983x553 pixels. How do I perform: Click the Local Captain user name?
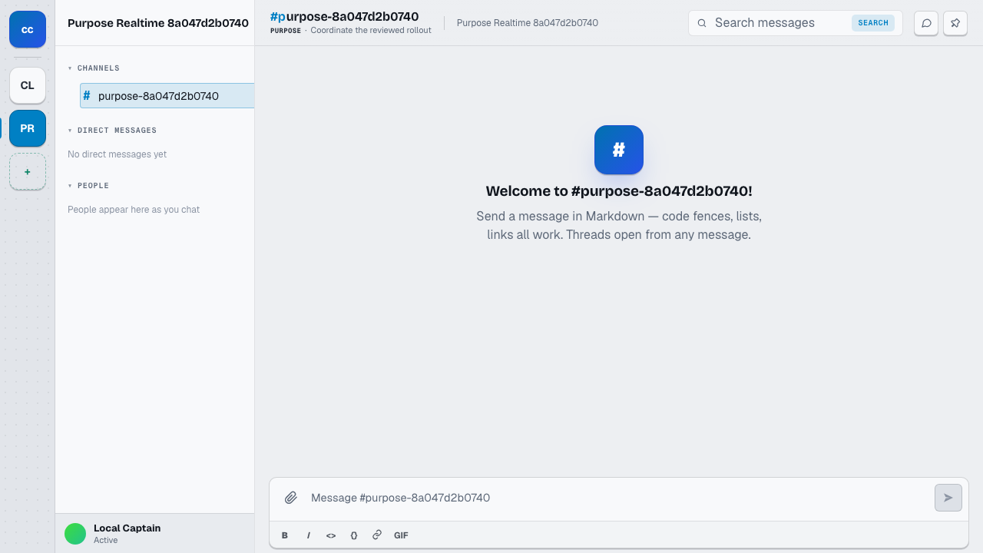pyautogui.click(x=127, y=528)
